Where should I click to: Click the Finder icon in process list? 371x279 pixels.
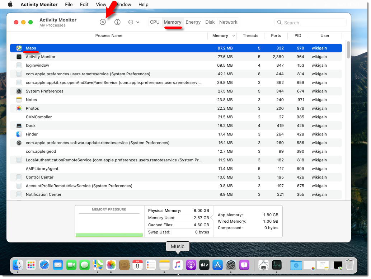19,134
